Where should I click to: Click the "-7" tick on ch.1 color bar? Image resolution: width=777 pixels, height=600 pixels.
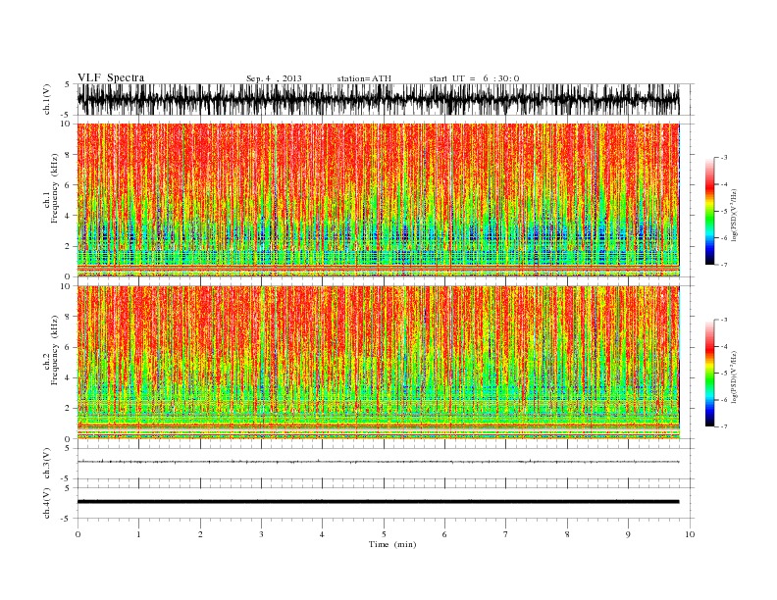pos(723,265)
